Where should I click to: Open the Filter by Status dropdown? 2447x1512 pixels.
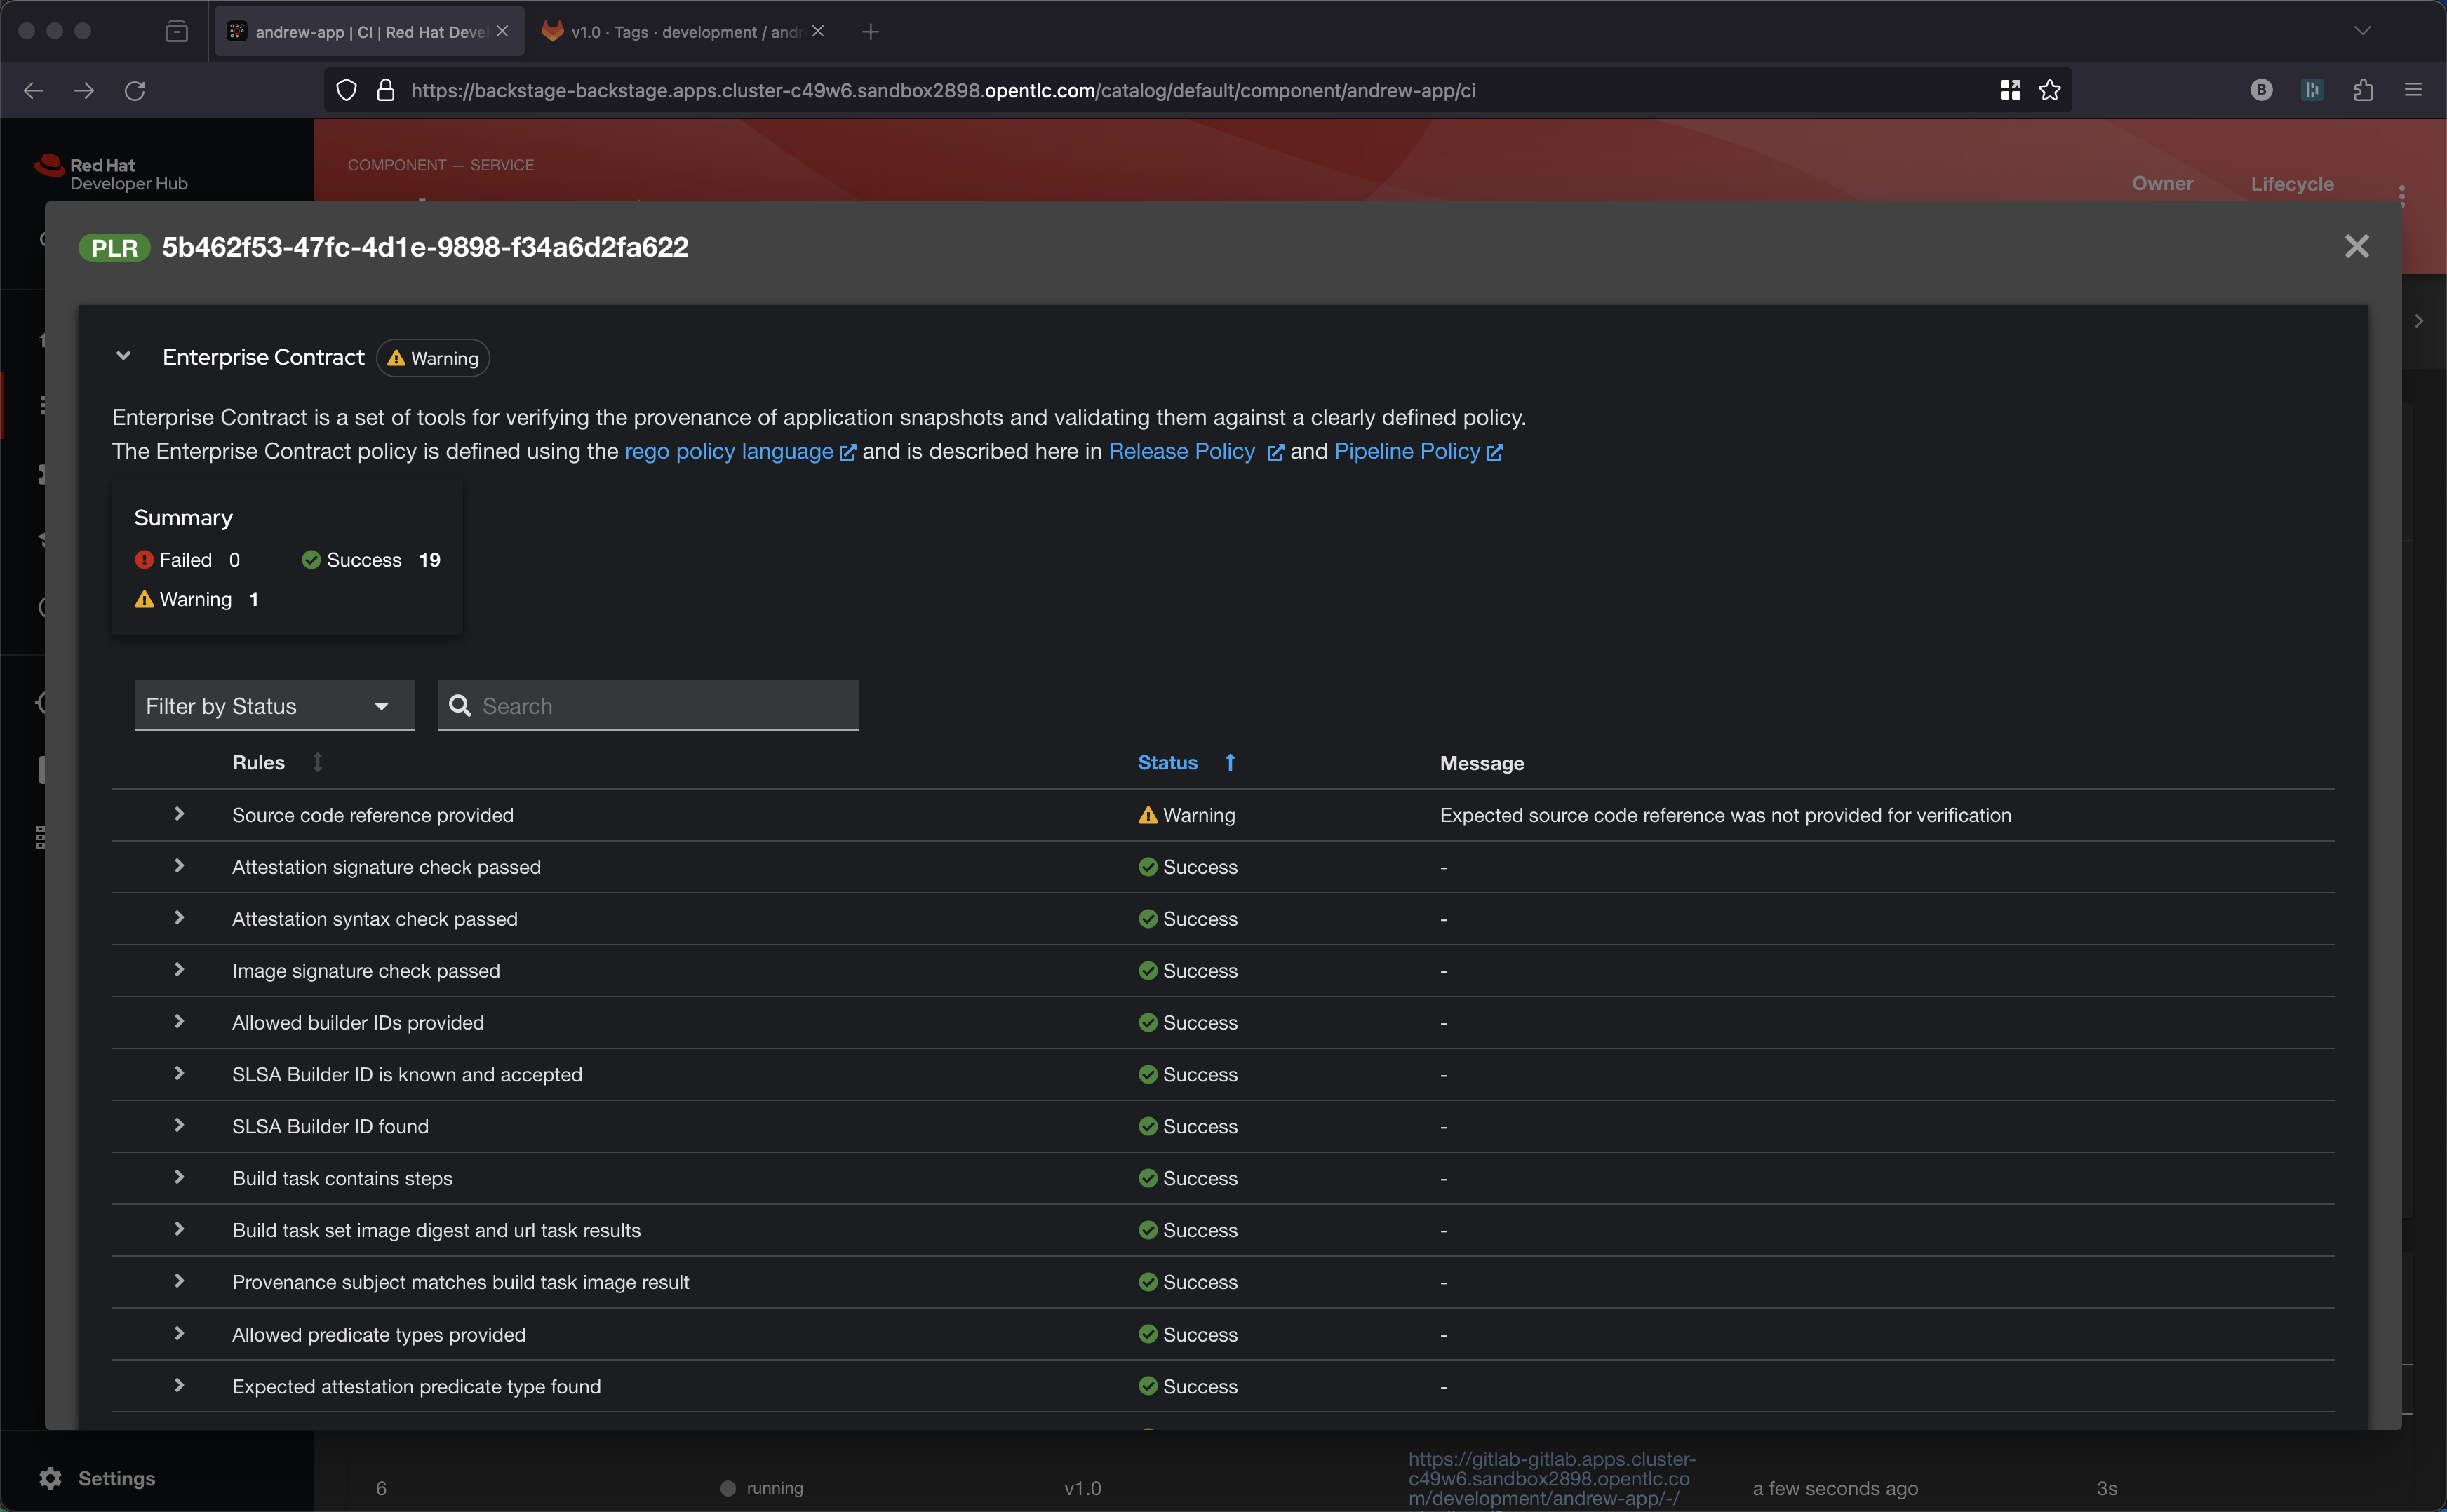(x=274, y=706)
